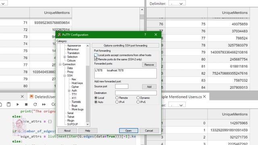Click the About button
258x145 pixels.
[x=67, y=130]
